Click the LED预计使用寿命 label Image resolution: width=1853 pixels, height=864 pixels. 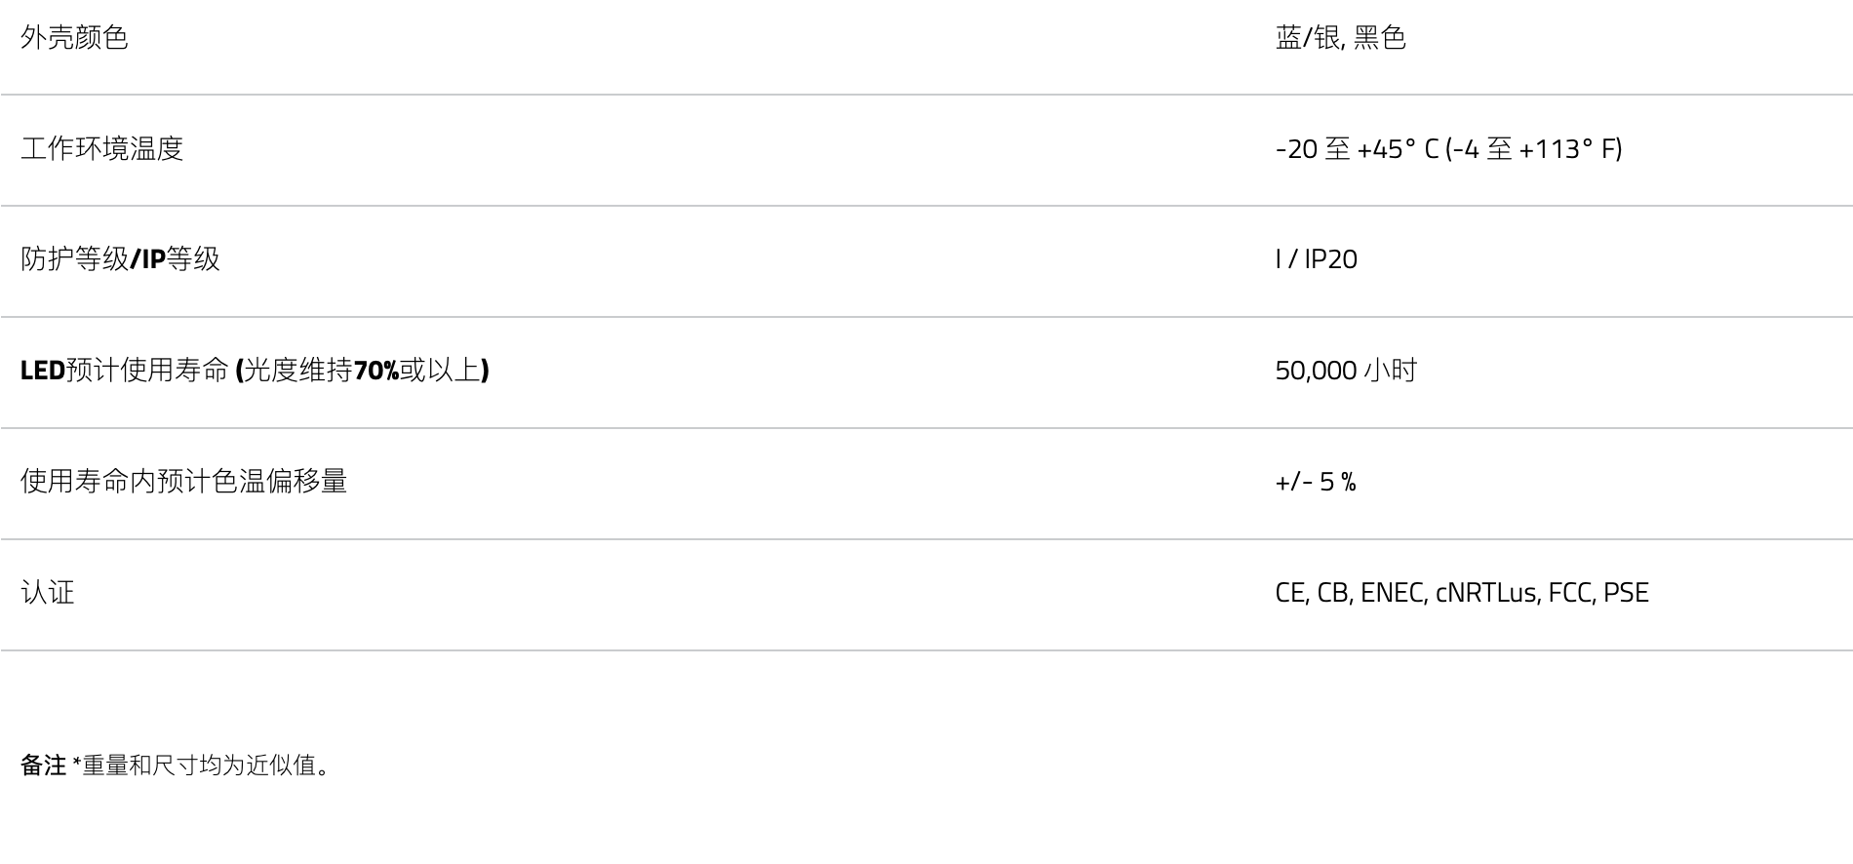point(125,371)
